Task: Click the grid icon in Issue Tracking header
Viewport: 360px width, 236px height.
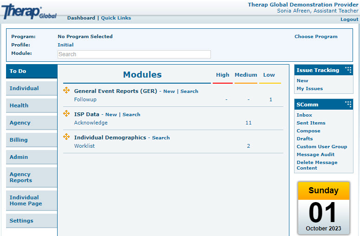Action: coord(348,70)
